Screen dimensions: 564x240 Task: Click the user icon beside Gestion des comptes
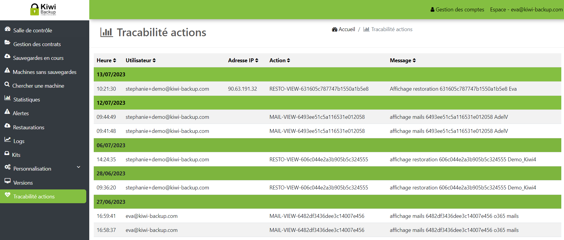point(433,10)
